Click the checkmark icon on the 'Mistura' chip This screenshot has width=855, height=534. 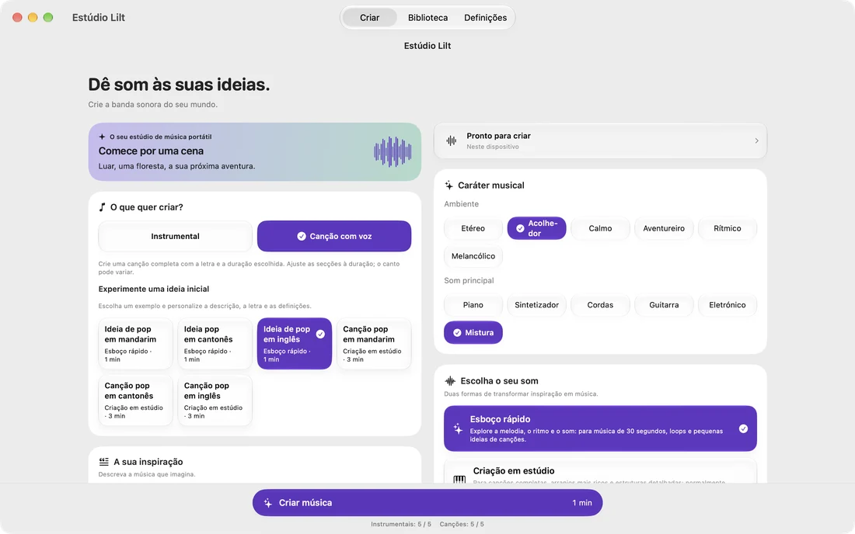[x=457, y=333]
